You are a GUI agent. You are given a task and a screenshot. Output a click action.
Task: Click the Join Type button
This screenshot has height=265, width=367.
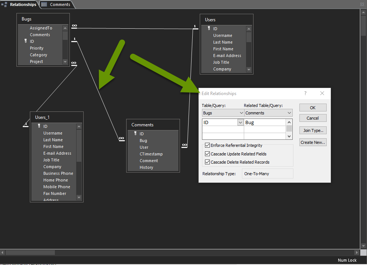(x=312, y=130)
